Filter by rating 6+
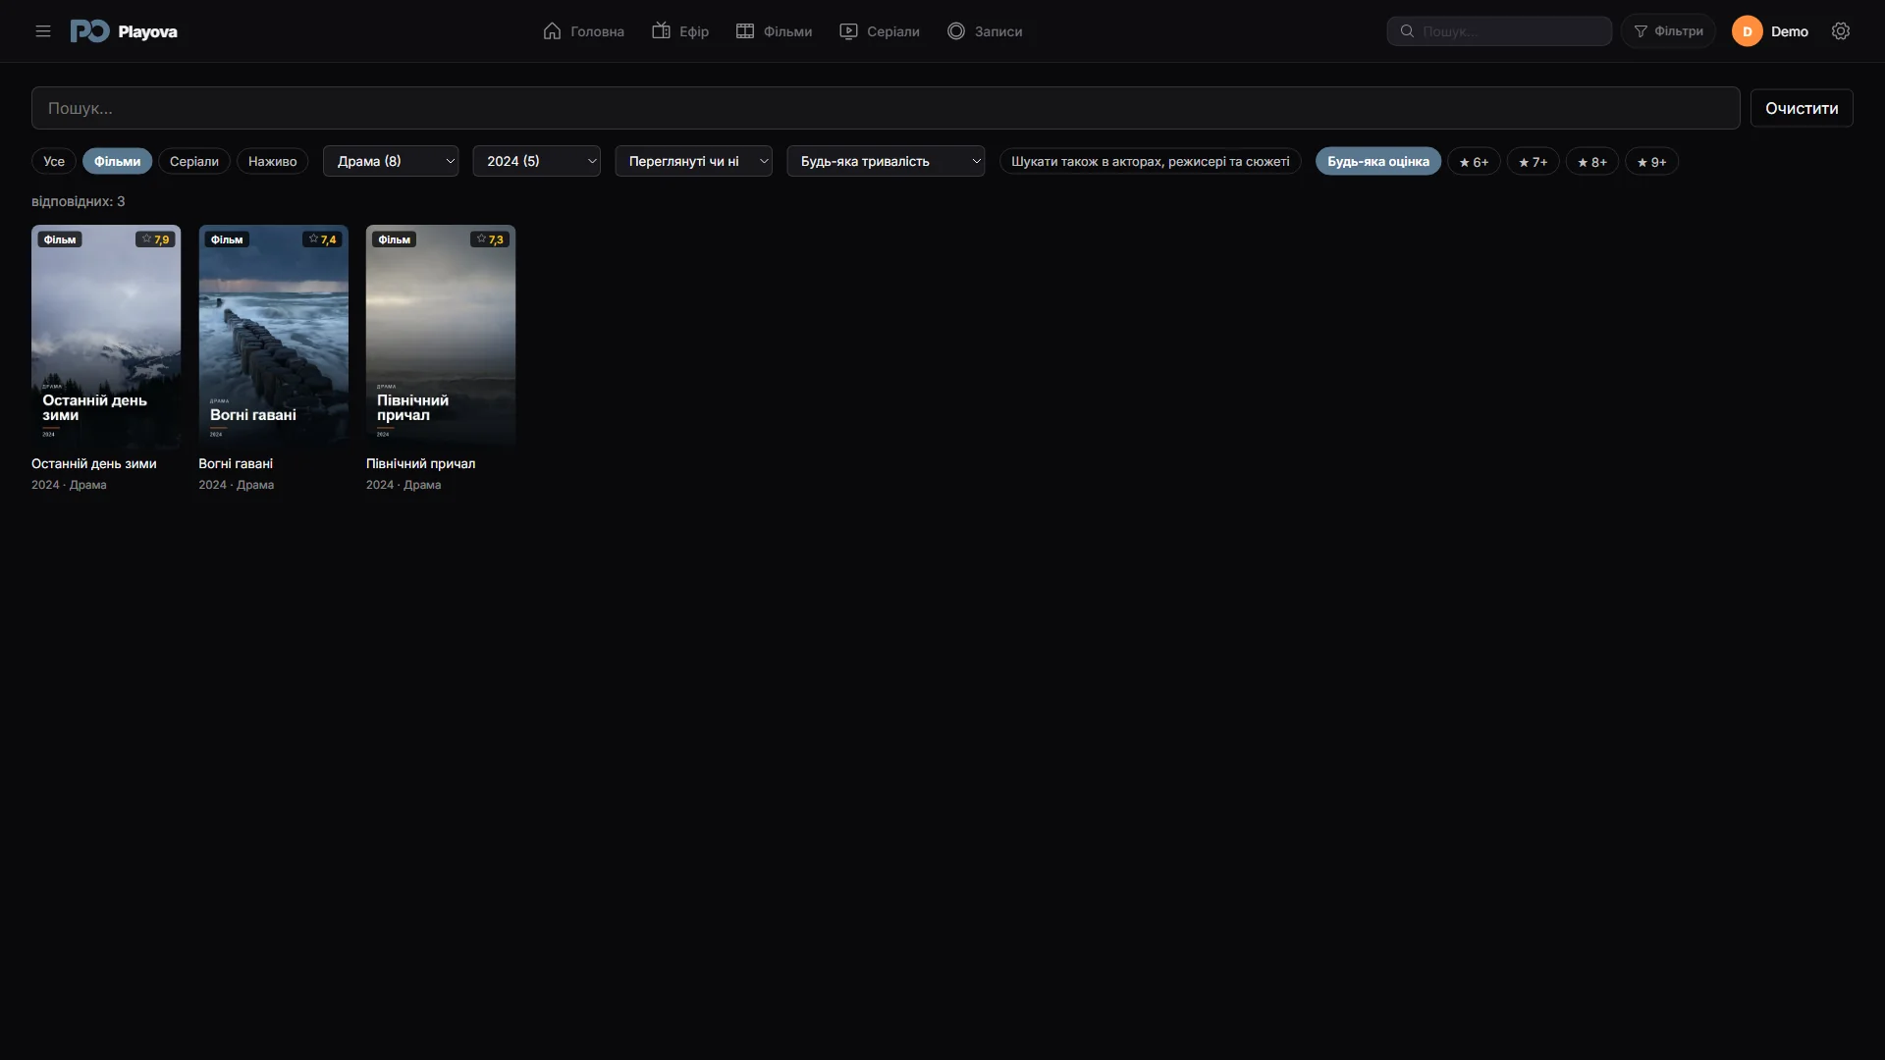 (1474, 161)
